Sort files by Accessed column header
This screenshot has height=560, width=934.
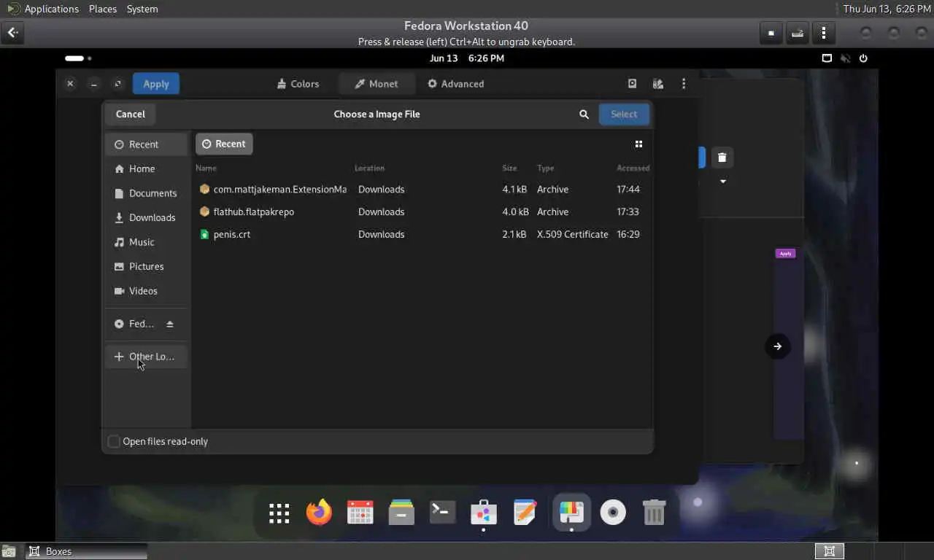click(633, 168)
